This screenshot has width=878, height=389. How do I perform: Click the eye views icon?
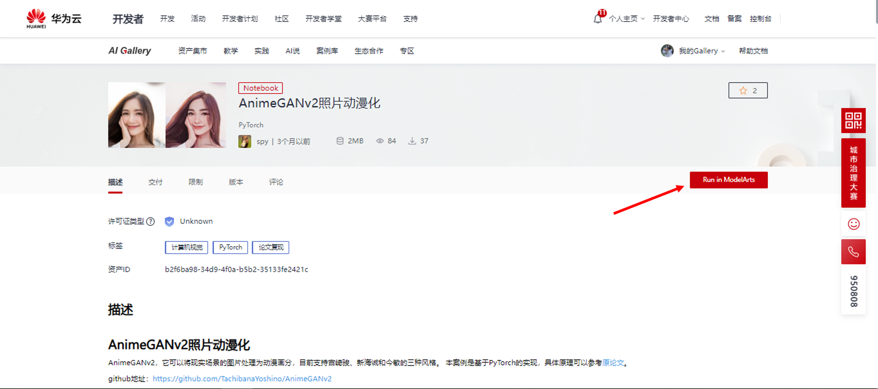[380, 141]
